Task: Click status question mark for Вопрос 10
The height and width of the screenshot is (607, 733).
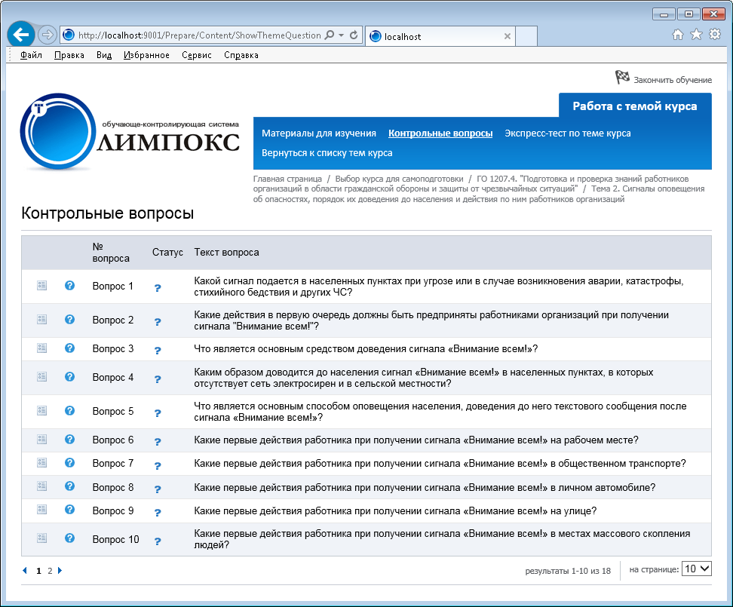Action: (158, 541)
